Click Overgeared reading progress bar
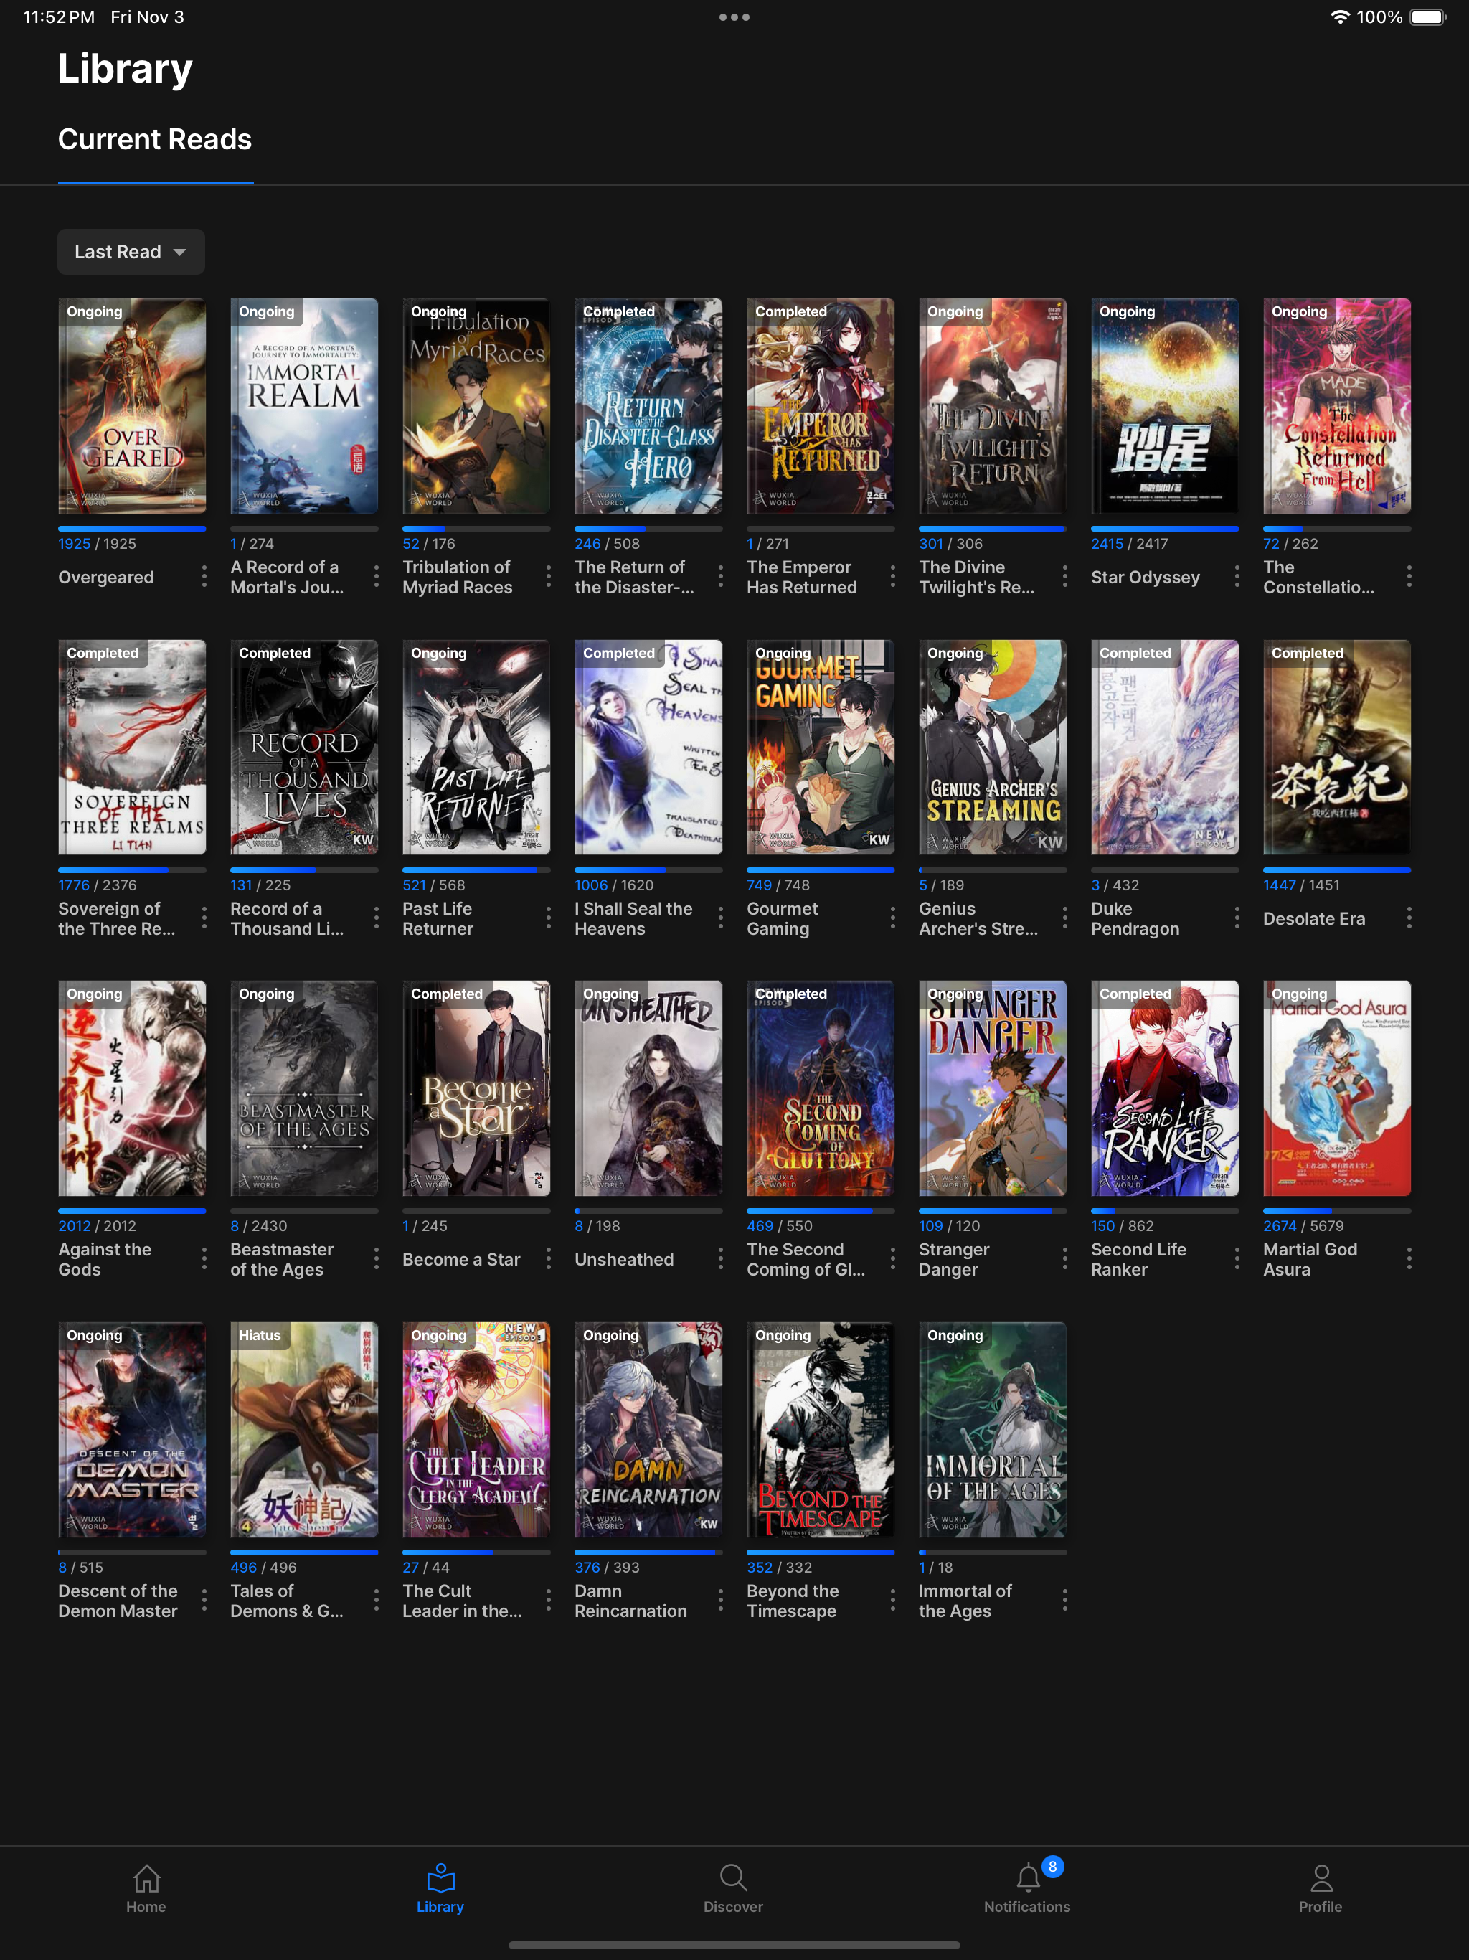Viewport: 1469px width, 1960px height. [x=132, y=528]
